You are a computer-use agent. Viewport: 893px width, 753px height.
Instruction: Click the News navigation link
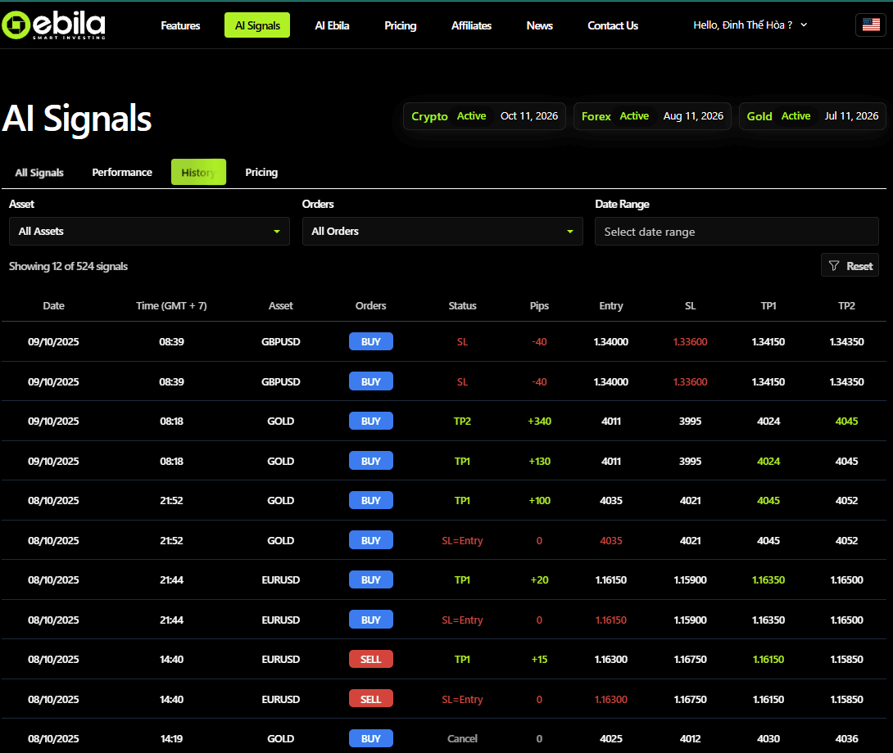tap(539, 25)
